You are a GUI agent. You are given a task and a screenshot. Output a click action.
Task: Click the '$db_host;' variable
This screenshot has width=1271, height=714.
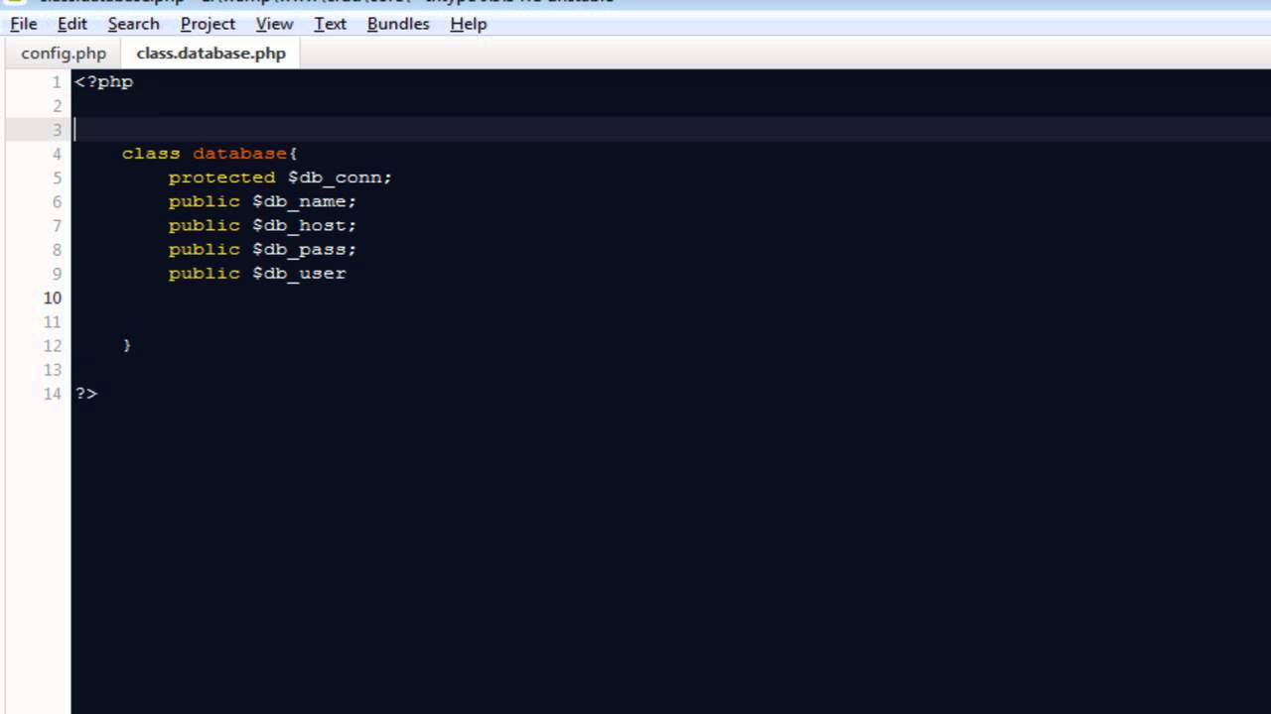(x=304, y=225)
